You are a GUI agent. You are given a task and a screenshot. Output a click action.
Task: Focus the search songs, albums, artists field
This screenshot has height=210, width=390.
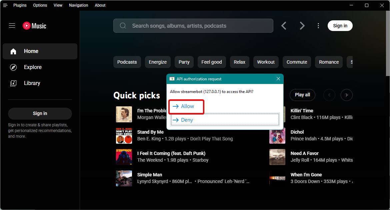point(193,26)
